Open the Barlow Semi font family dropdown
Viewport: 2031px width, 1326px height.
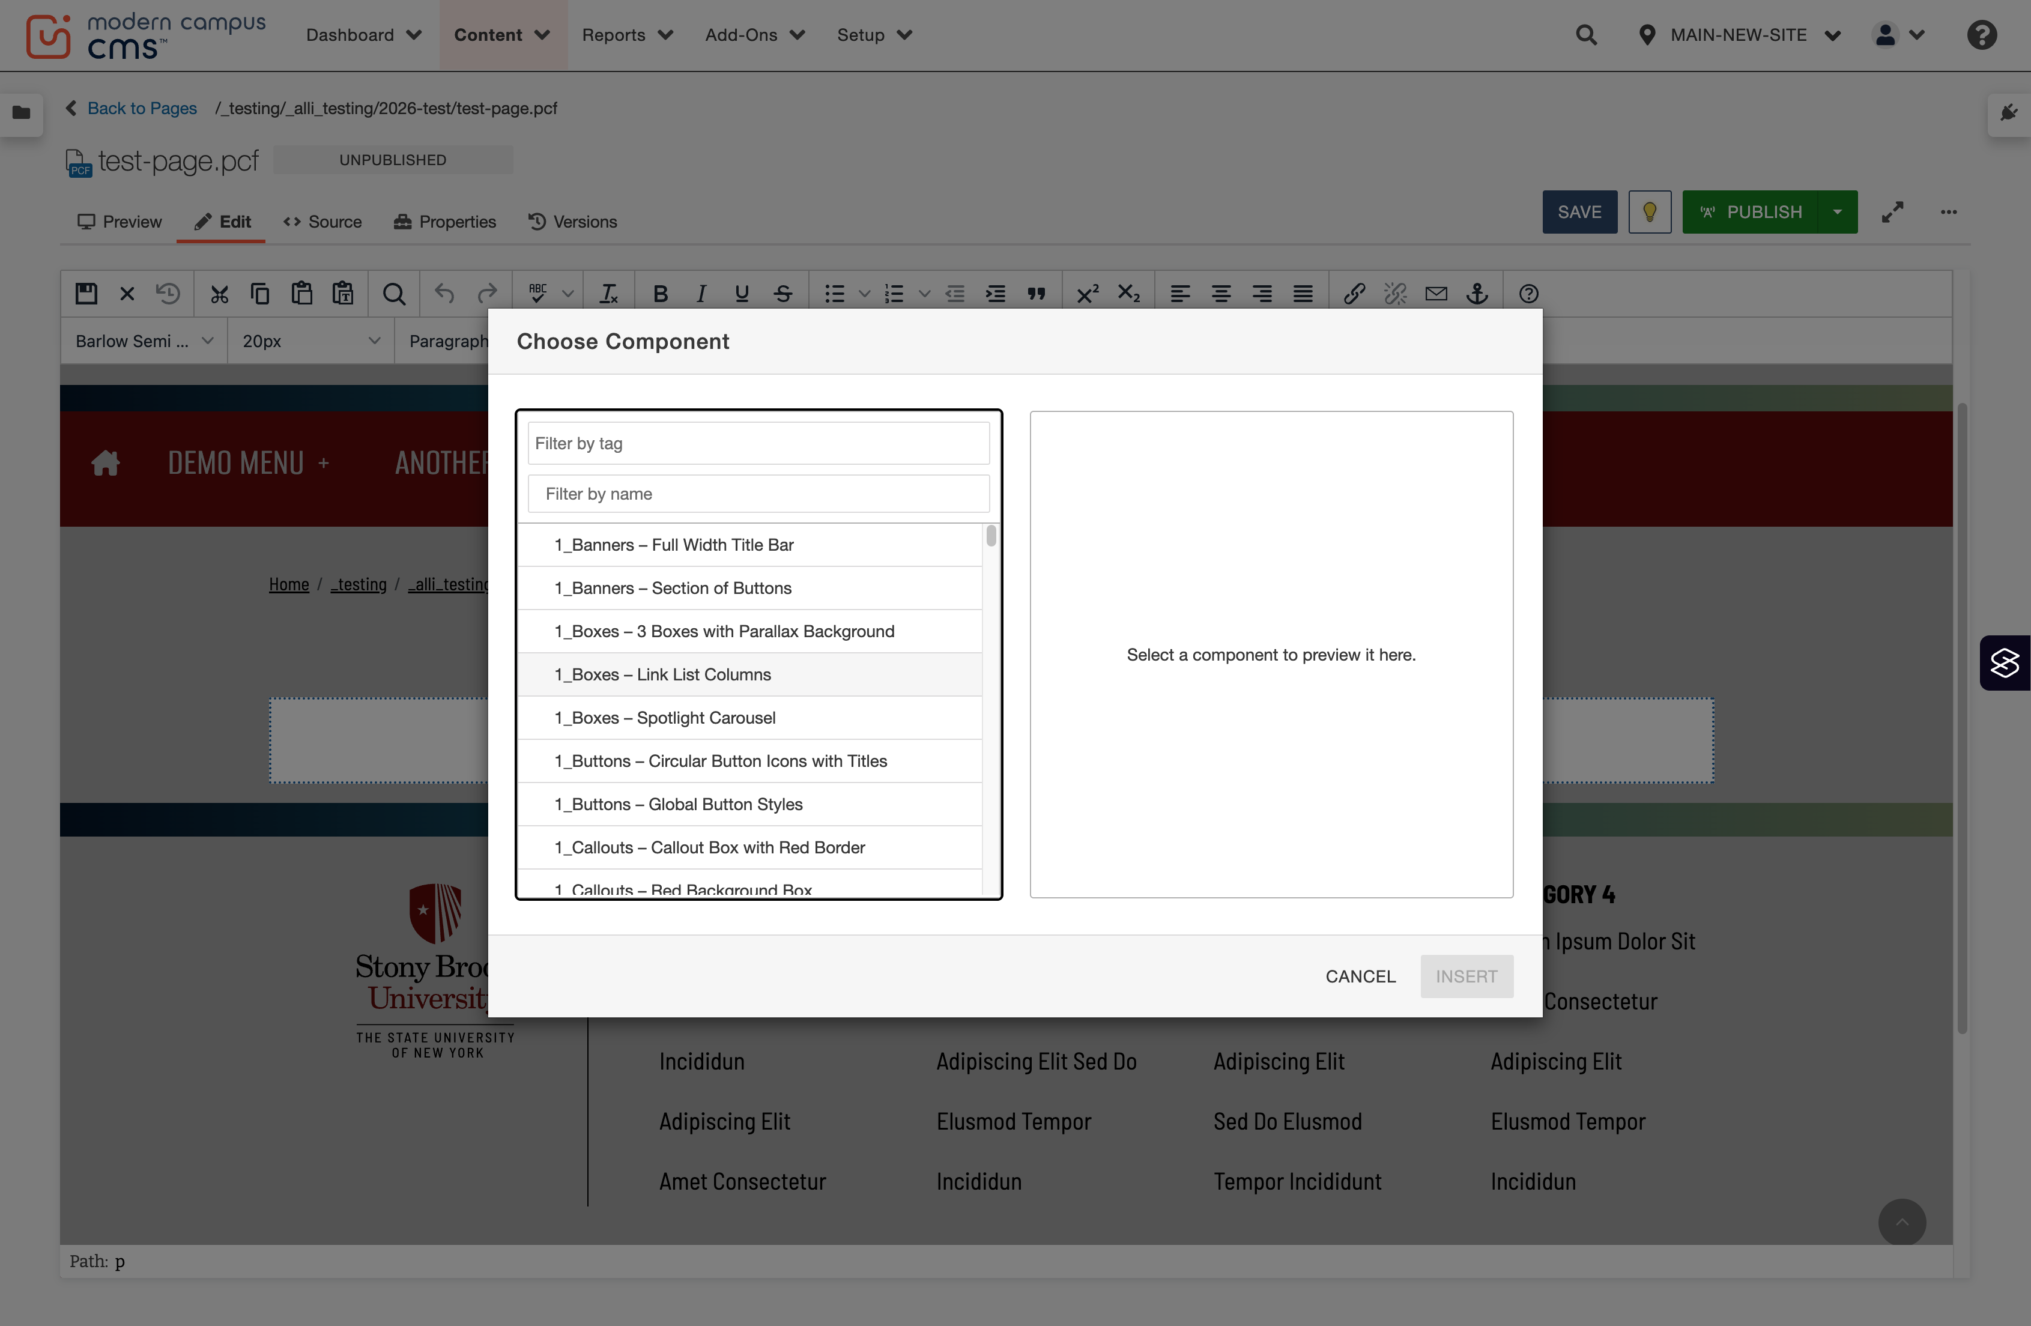pos(144,341)
